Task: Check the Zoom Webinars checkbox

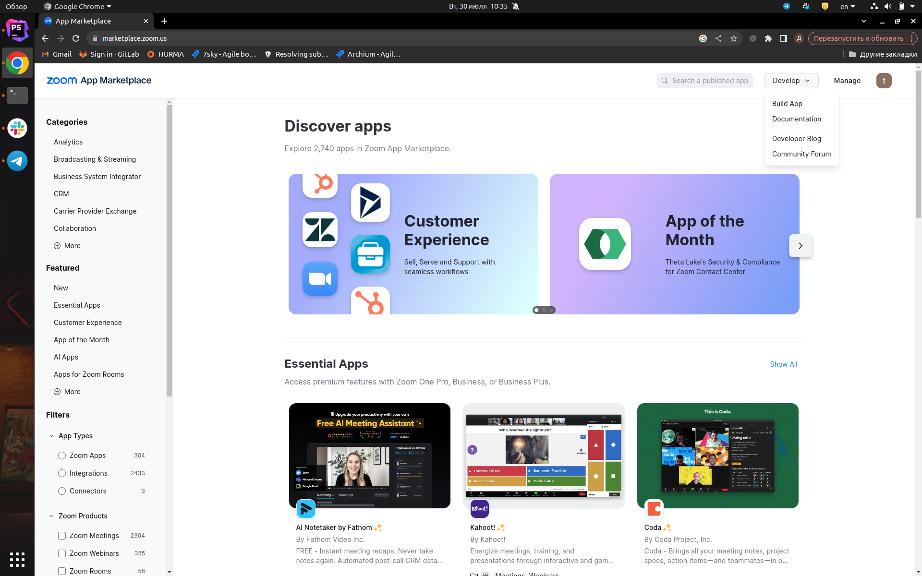Action: (62, 553)
